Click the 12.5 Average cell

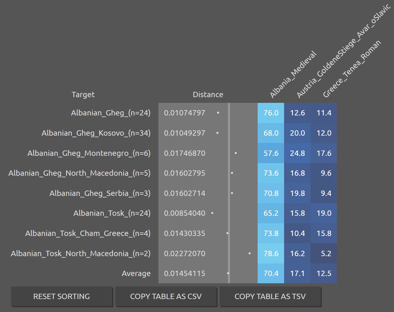click(324, 274)
